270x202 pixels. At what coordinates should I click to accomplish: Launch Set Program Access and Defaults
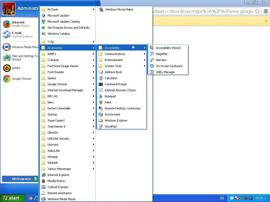click(x=68, y=27)
